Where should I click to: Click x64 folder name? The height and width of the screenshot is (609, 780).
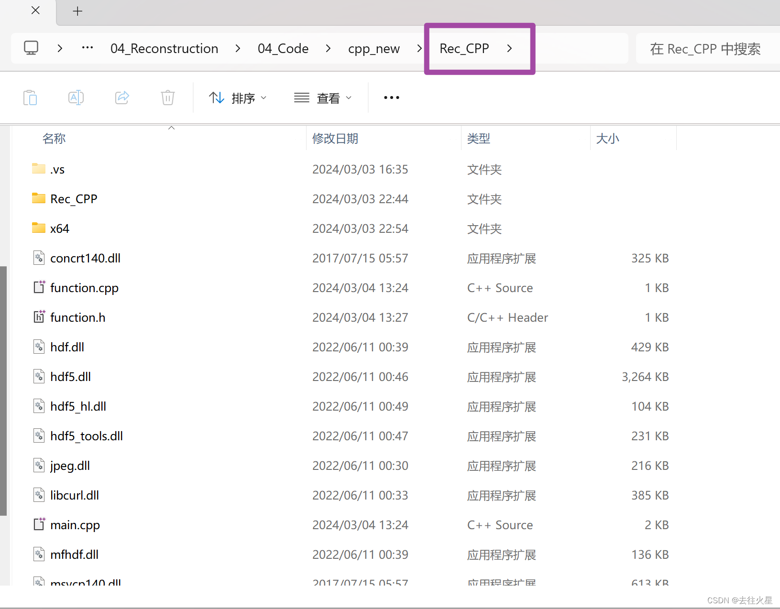pyautogui.click(x=60, y=228)
